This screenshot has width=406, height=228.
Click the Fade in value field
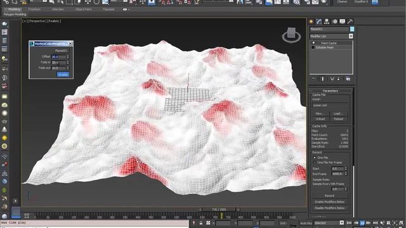[x=59, y=62]
